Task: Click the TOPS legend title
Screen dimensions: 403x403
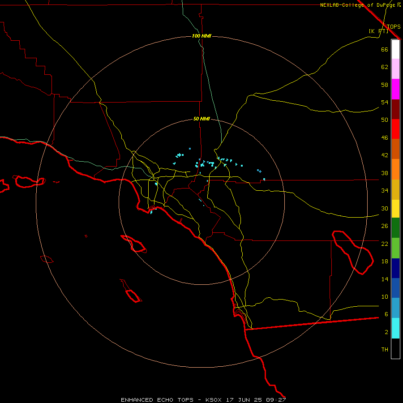Action: coord(394,26)
